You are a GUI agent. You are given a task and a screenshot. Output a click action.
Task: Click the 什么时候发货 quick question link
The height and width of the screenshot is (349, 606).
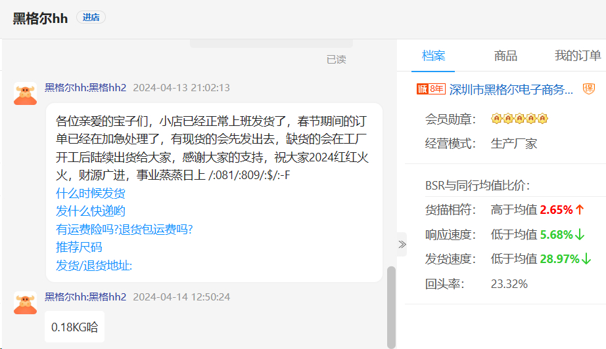coord(91,194)
